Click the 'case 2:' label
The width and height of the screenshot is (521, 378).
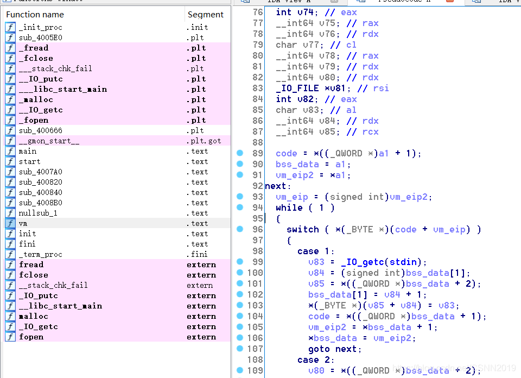(x=316, y=360)
